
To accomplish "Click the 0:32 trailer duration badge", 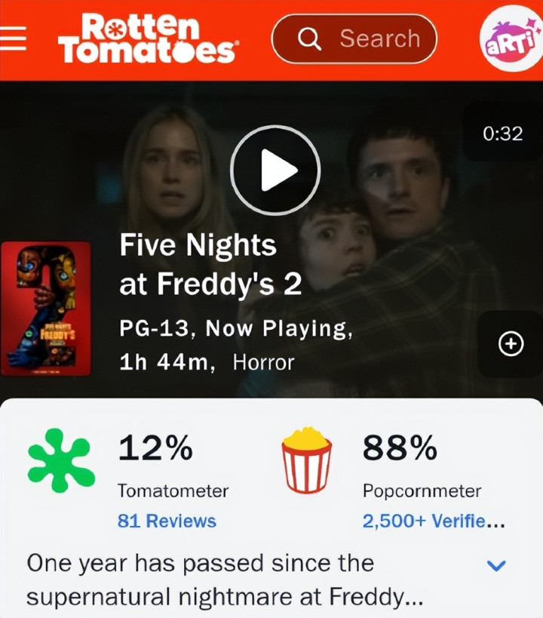I will pyautogui.click(x=502, y=134).
